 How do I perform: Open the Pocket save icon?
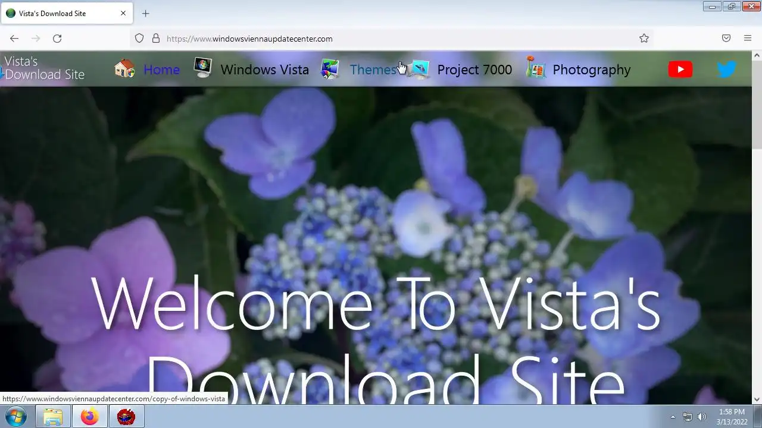tap(726, 39)
